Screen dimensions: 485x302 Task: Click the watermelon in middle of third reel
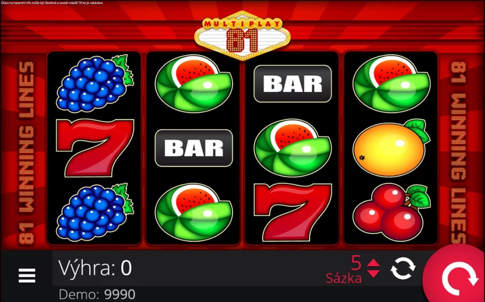293,148
